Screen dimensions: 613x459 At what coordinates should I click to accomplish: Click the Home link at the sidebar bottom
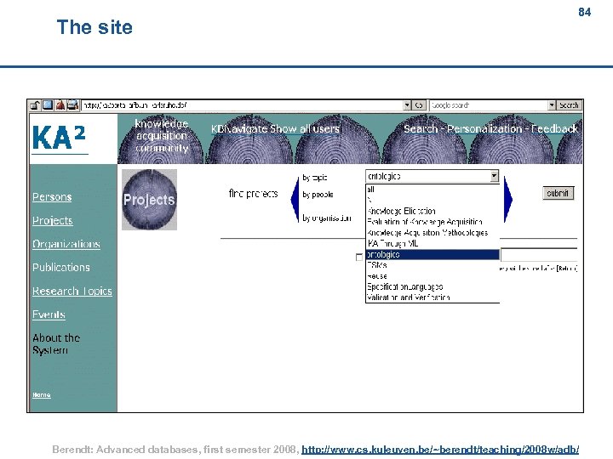(x=42, y=394)
